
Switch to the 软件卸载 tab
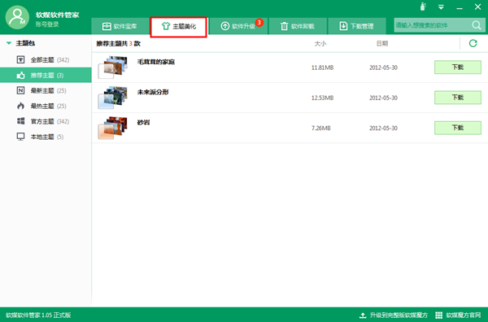pyautogui.click(x=298, y=26)
